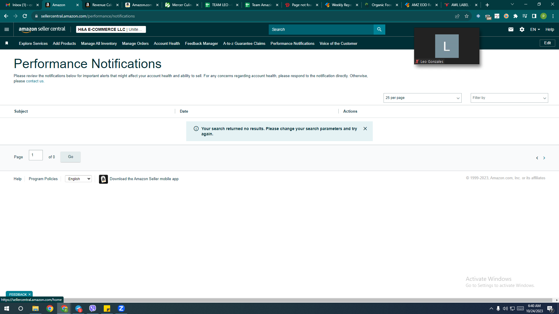Open the messages envelope icon
The width and height of the screenshot is (559, 314).
[x=511, y=29]
